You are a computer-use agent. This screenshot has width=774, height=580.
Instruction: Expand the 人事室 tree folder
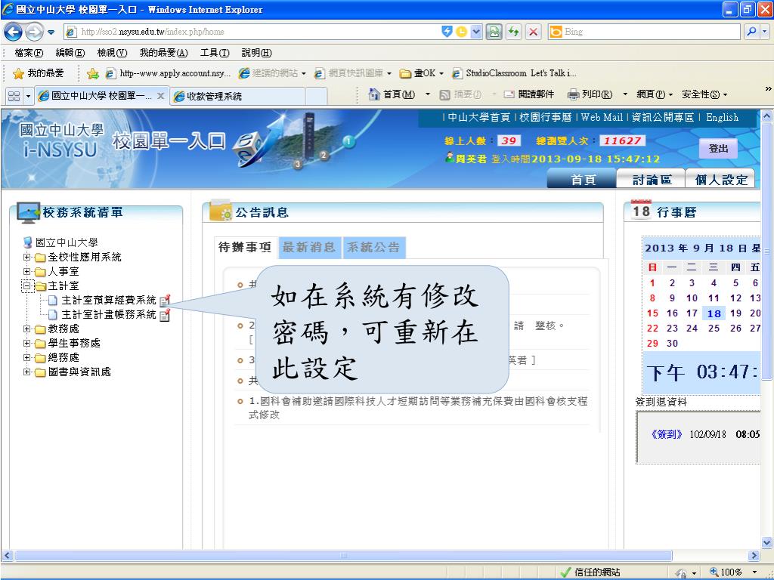pyautogui.click(x=26, y=271)
